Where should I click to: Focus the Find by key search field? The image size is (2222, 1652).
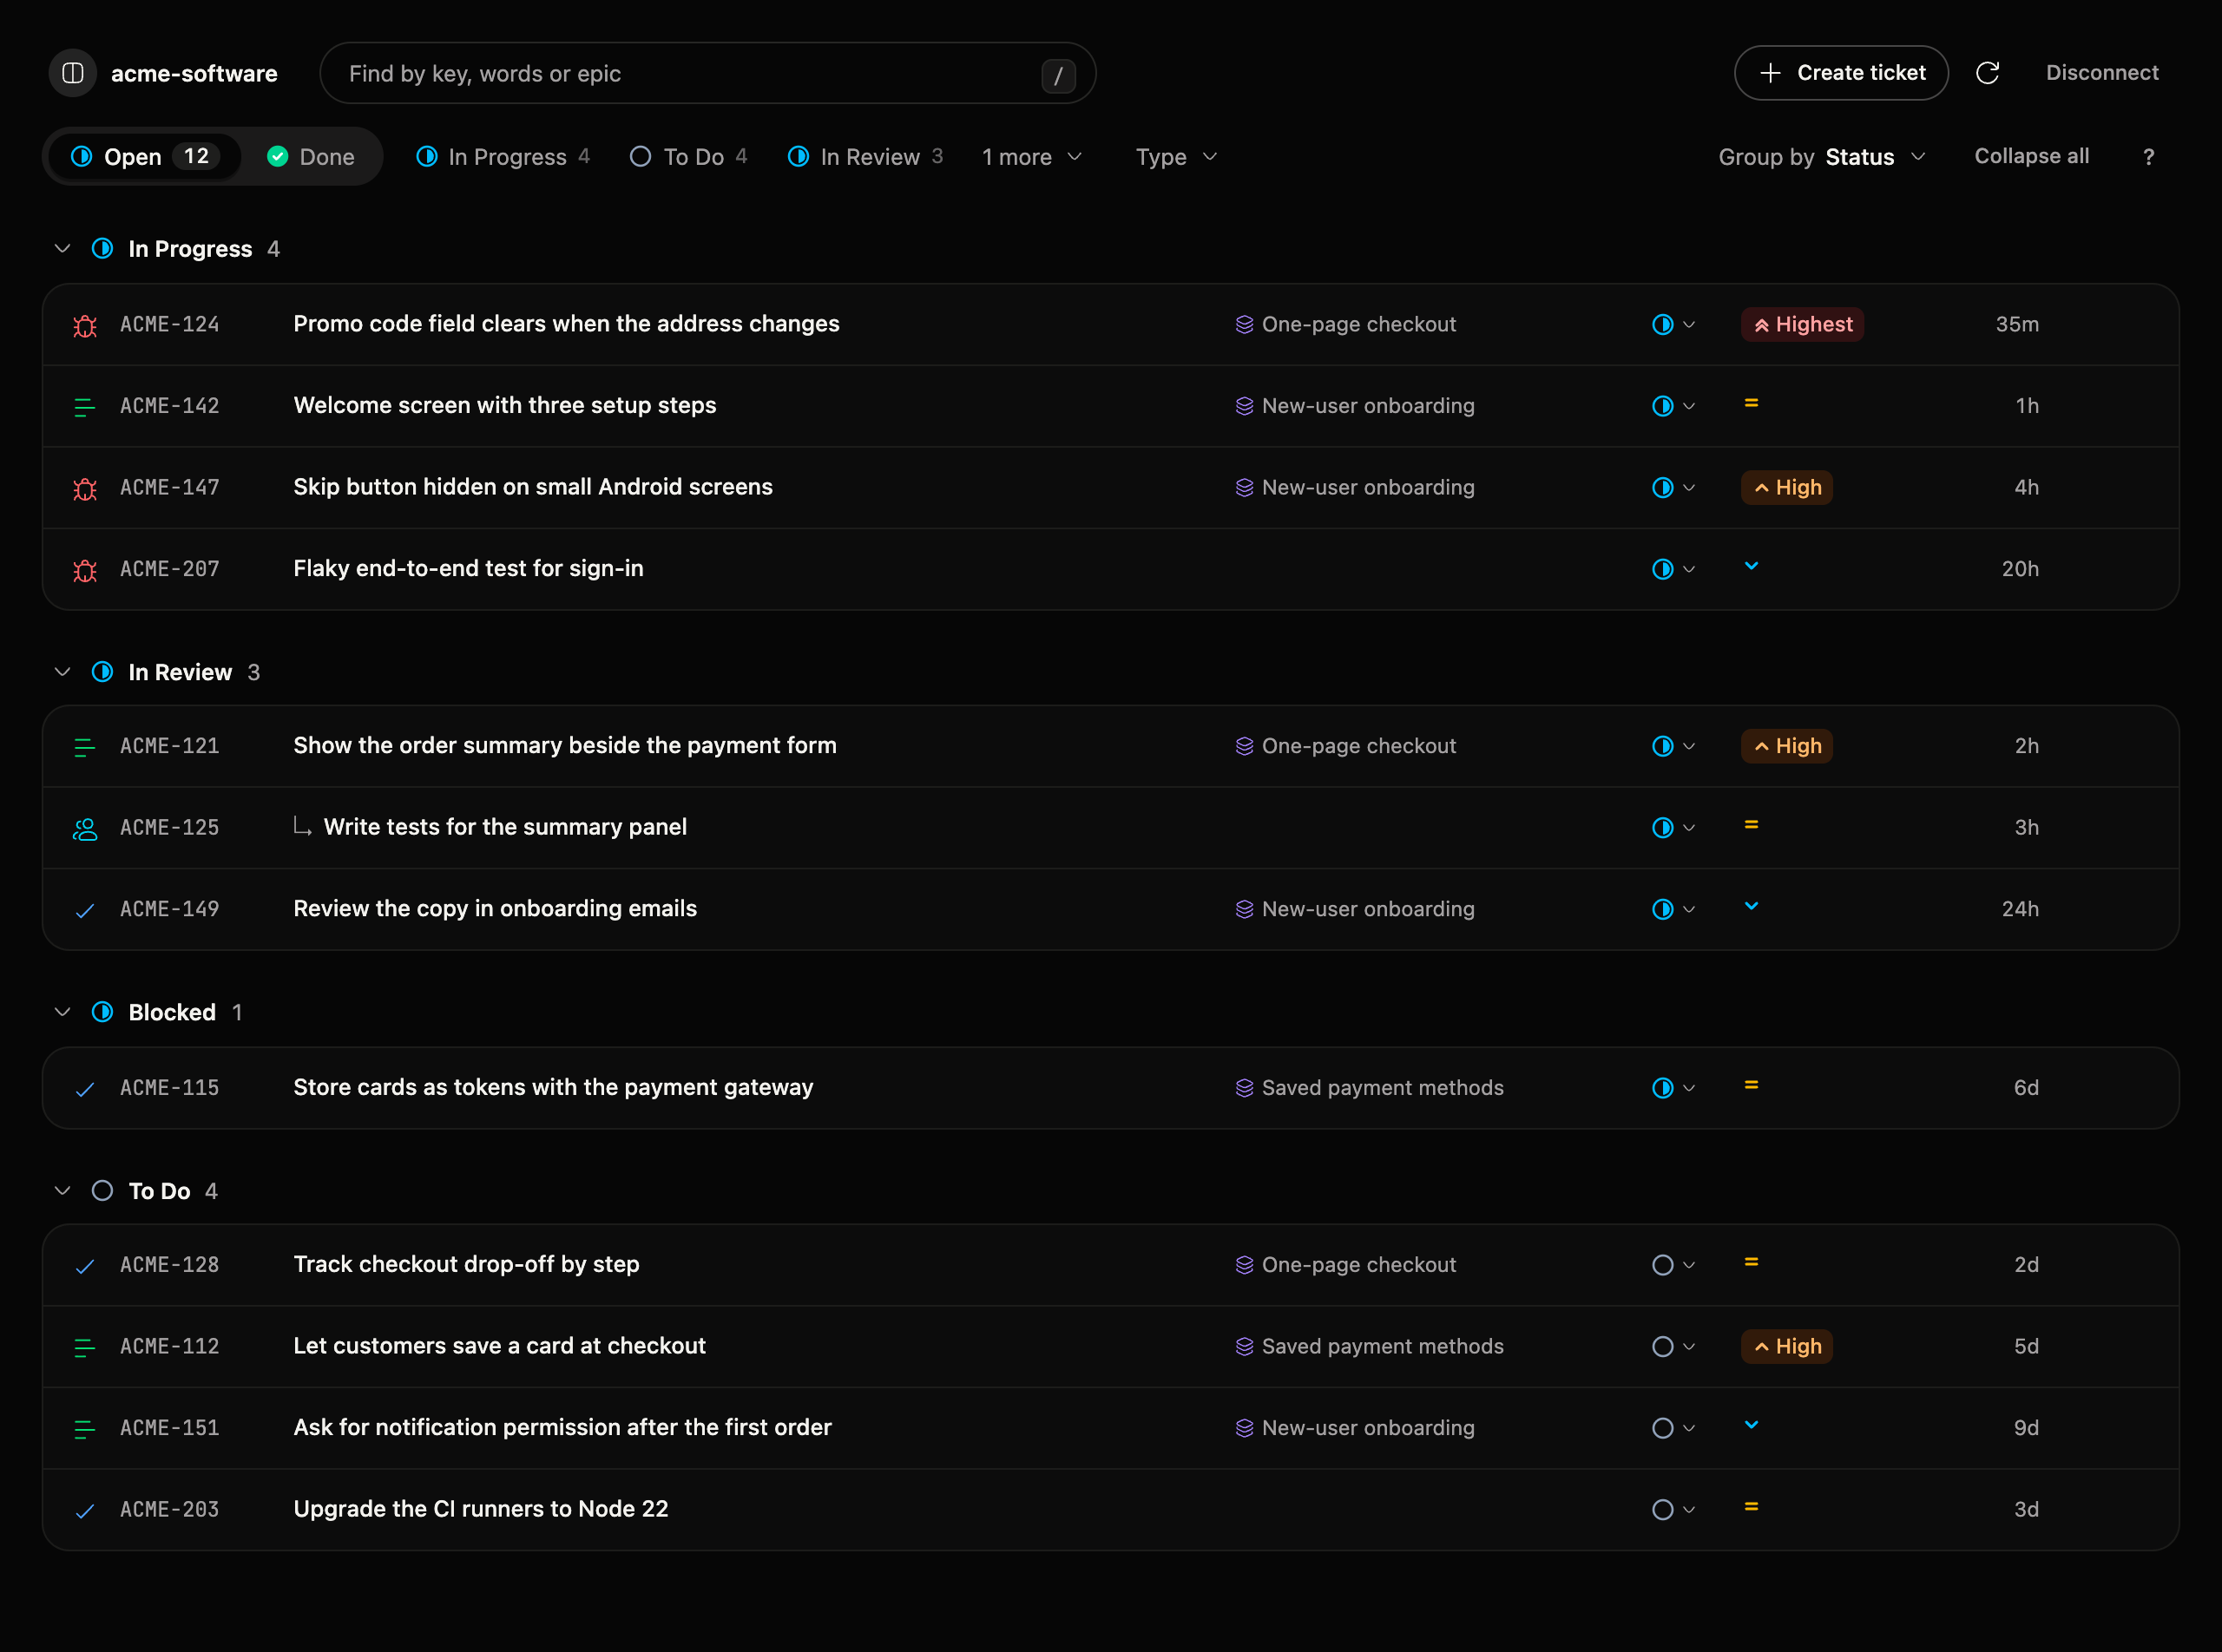point(708,73)
